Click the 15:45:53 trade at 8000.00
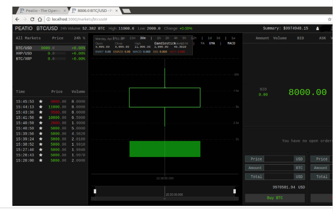This screenshot has height=212, width=333. [x=51, y=101]
